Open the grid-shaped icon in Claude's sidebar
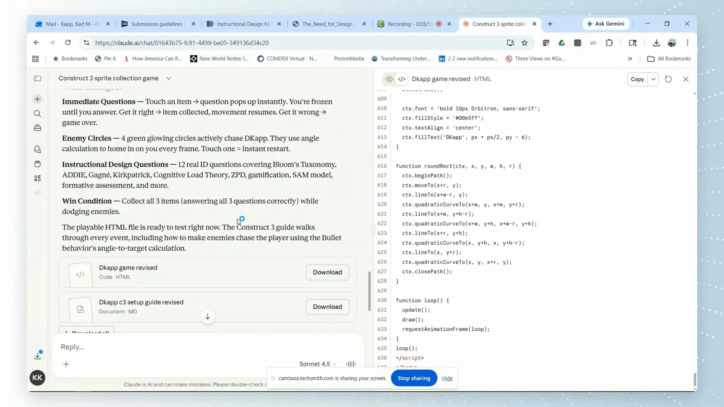Screen dimensions: 724x407 tap(38, 178)
